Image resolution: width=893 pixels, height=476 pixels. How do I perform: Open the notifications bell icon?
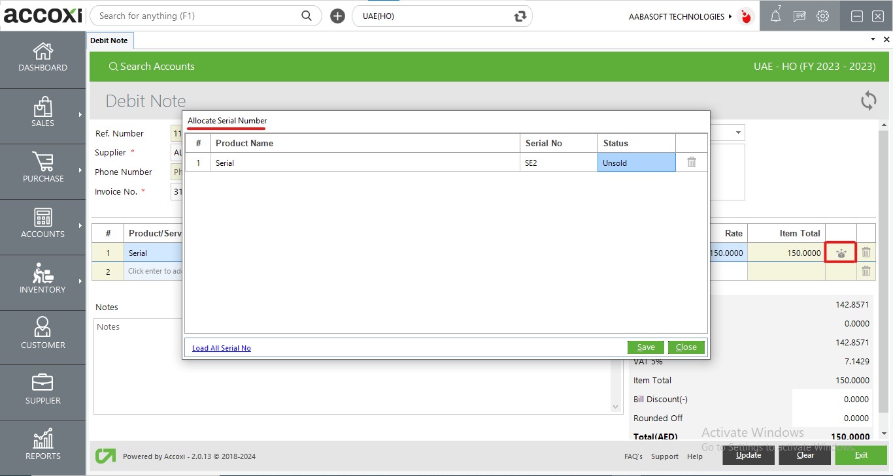[x=775, y=16]
